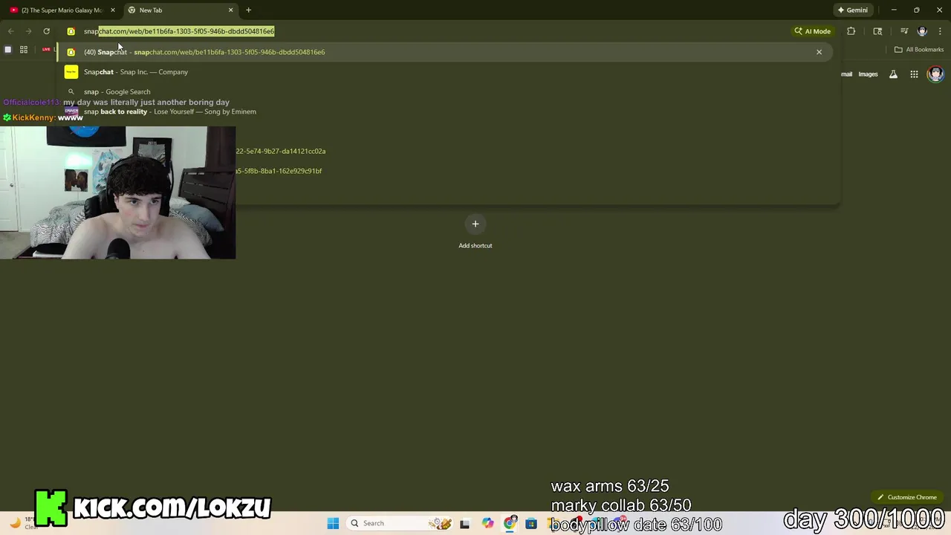
Task: Open the Windows Start menu
Action: coord(333,523)
